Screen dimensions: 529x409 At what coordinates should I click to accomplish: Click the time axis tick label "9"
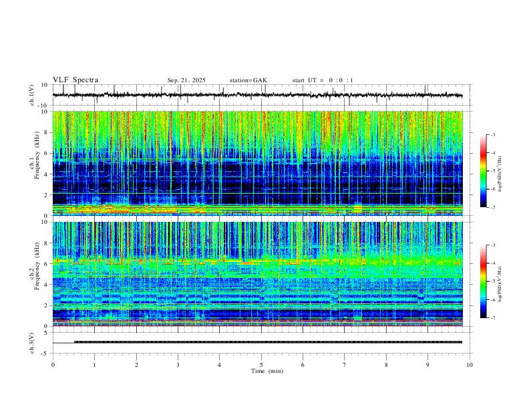tap(427, 365)
